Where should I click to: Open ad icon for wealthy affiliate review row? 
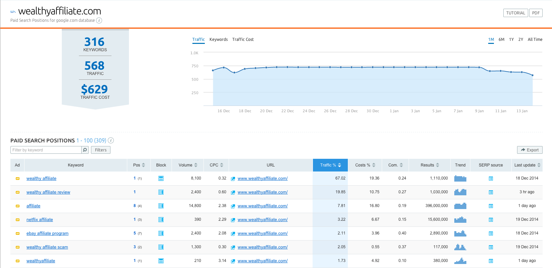(x=17, y=192)
